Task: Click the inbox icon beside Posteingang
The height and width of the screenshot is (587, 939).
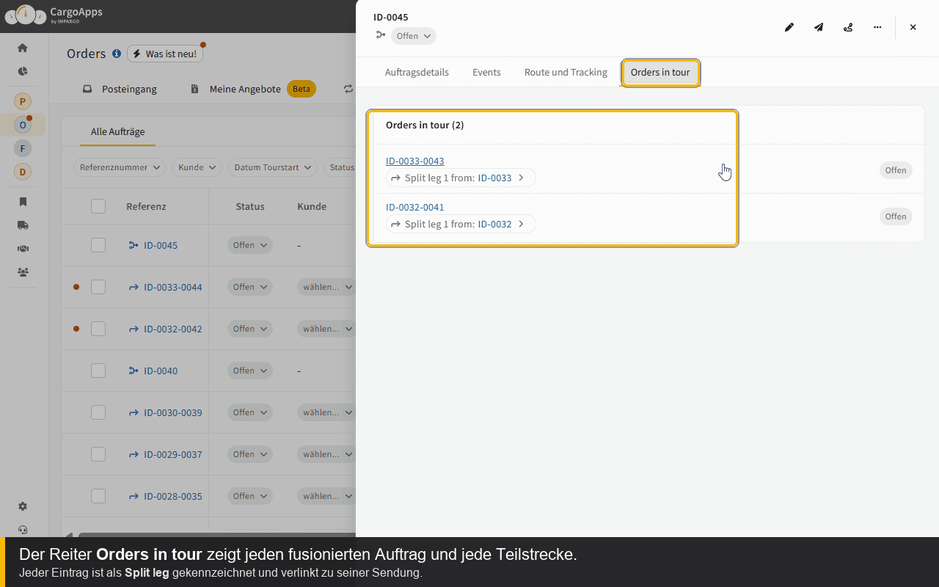Action: (87, 89)
